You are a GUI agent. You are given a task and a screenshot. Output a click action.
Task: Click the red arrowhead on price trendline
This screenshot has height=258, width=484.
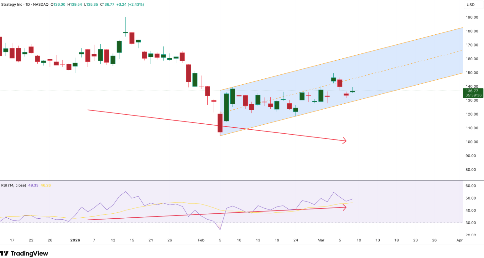(345, 141)
